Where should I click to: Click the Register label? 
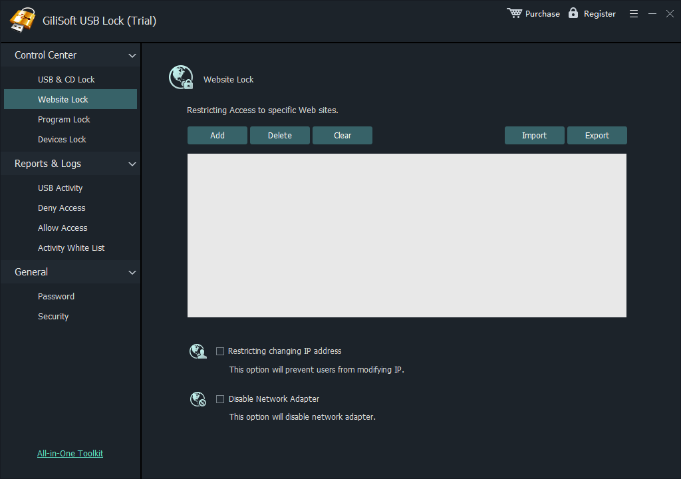pos(599,14)
